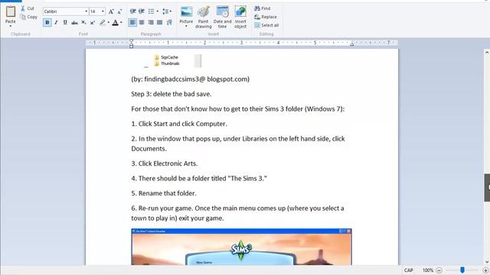Insert Date and time
The height and width of the screenshot is (275, 490).
click(x=222, y=17)
